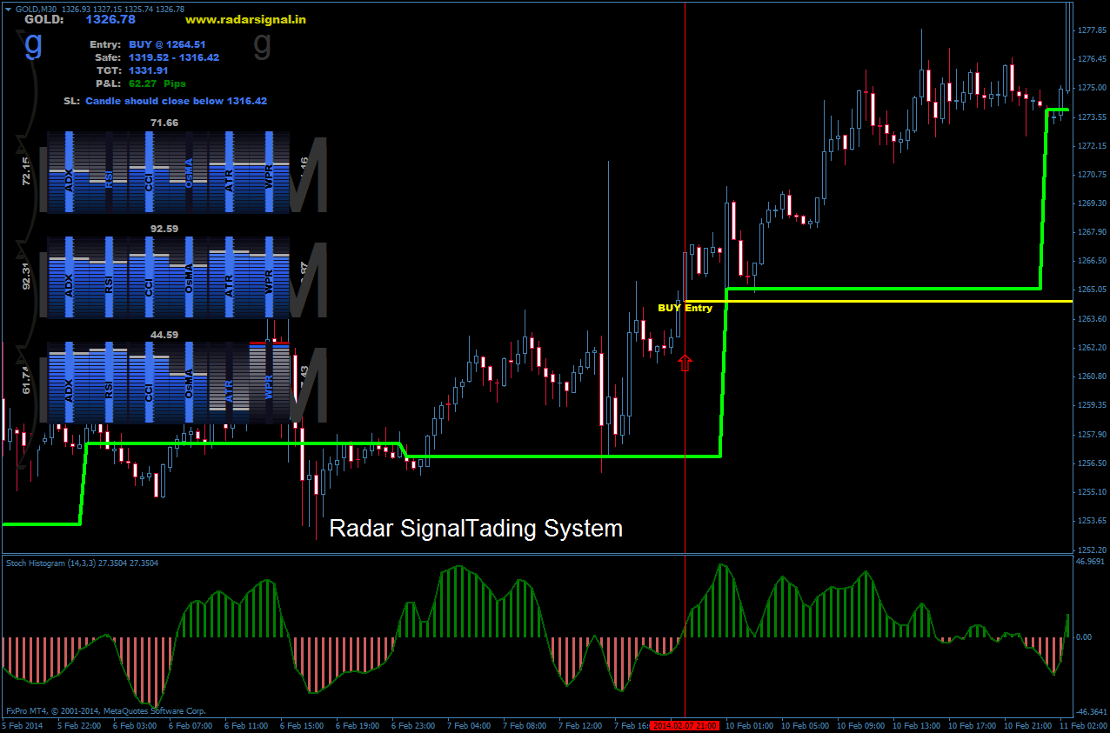The image size is (1110, 733).
Task: Click the ADX bar in the 44.59 panel
Action: click(x=69, y=383)
